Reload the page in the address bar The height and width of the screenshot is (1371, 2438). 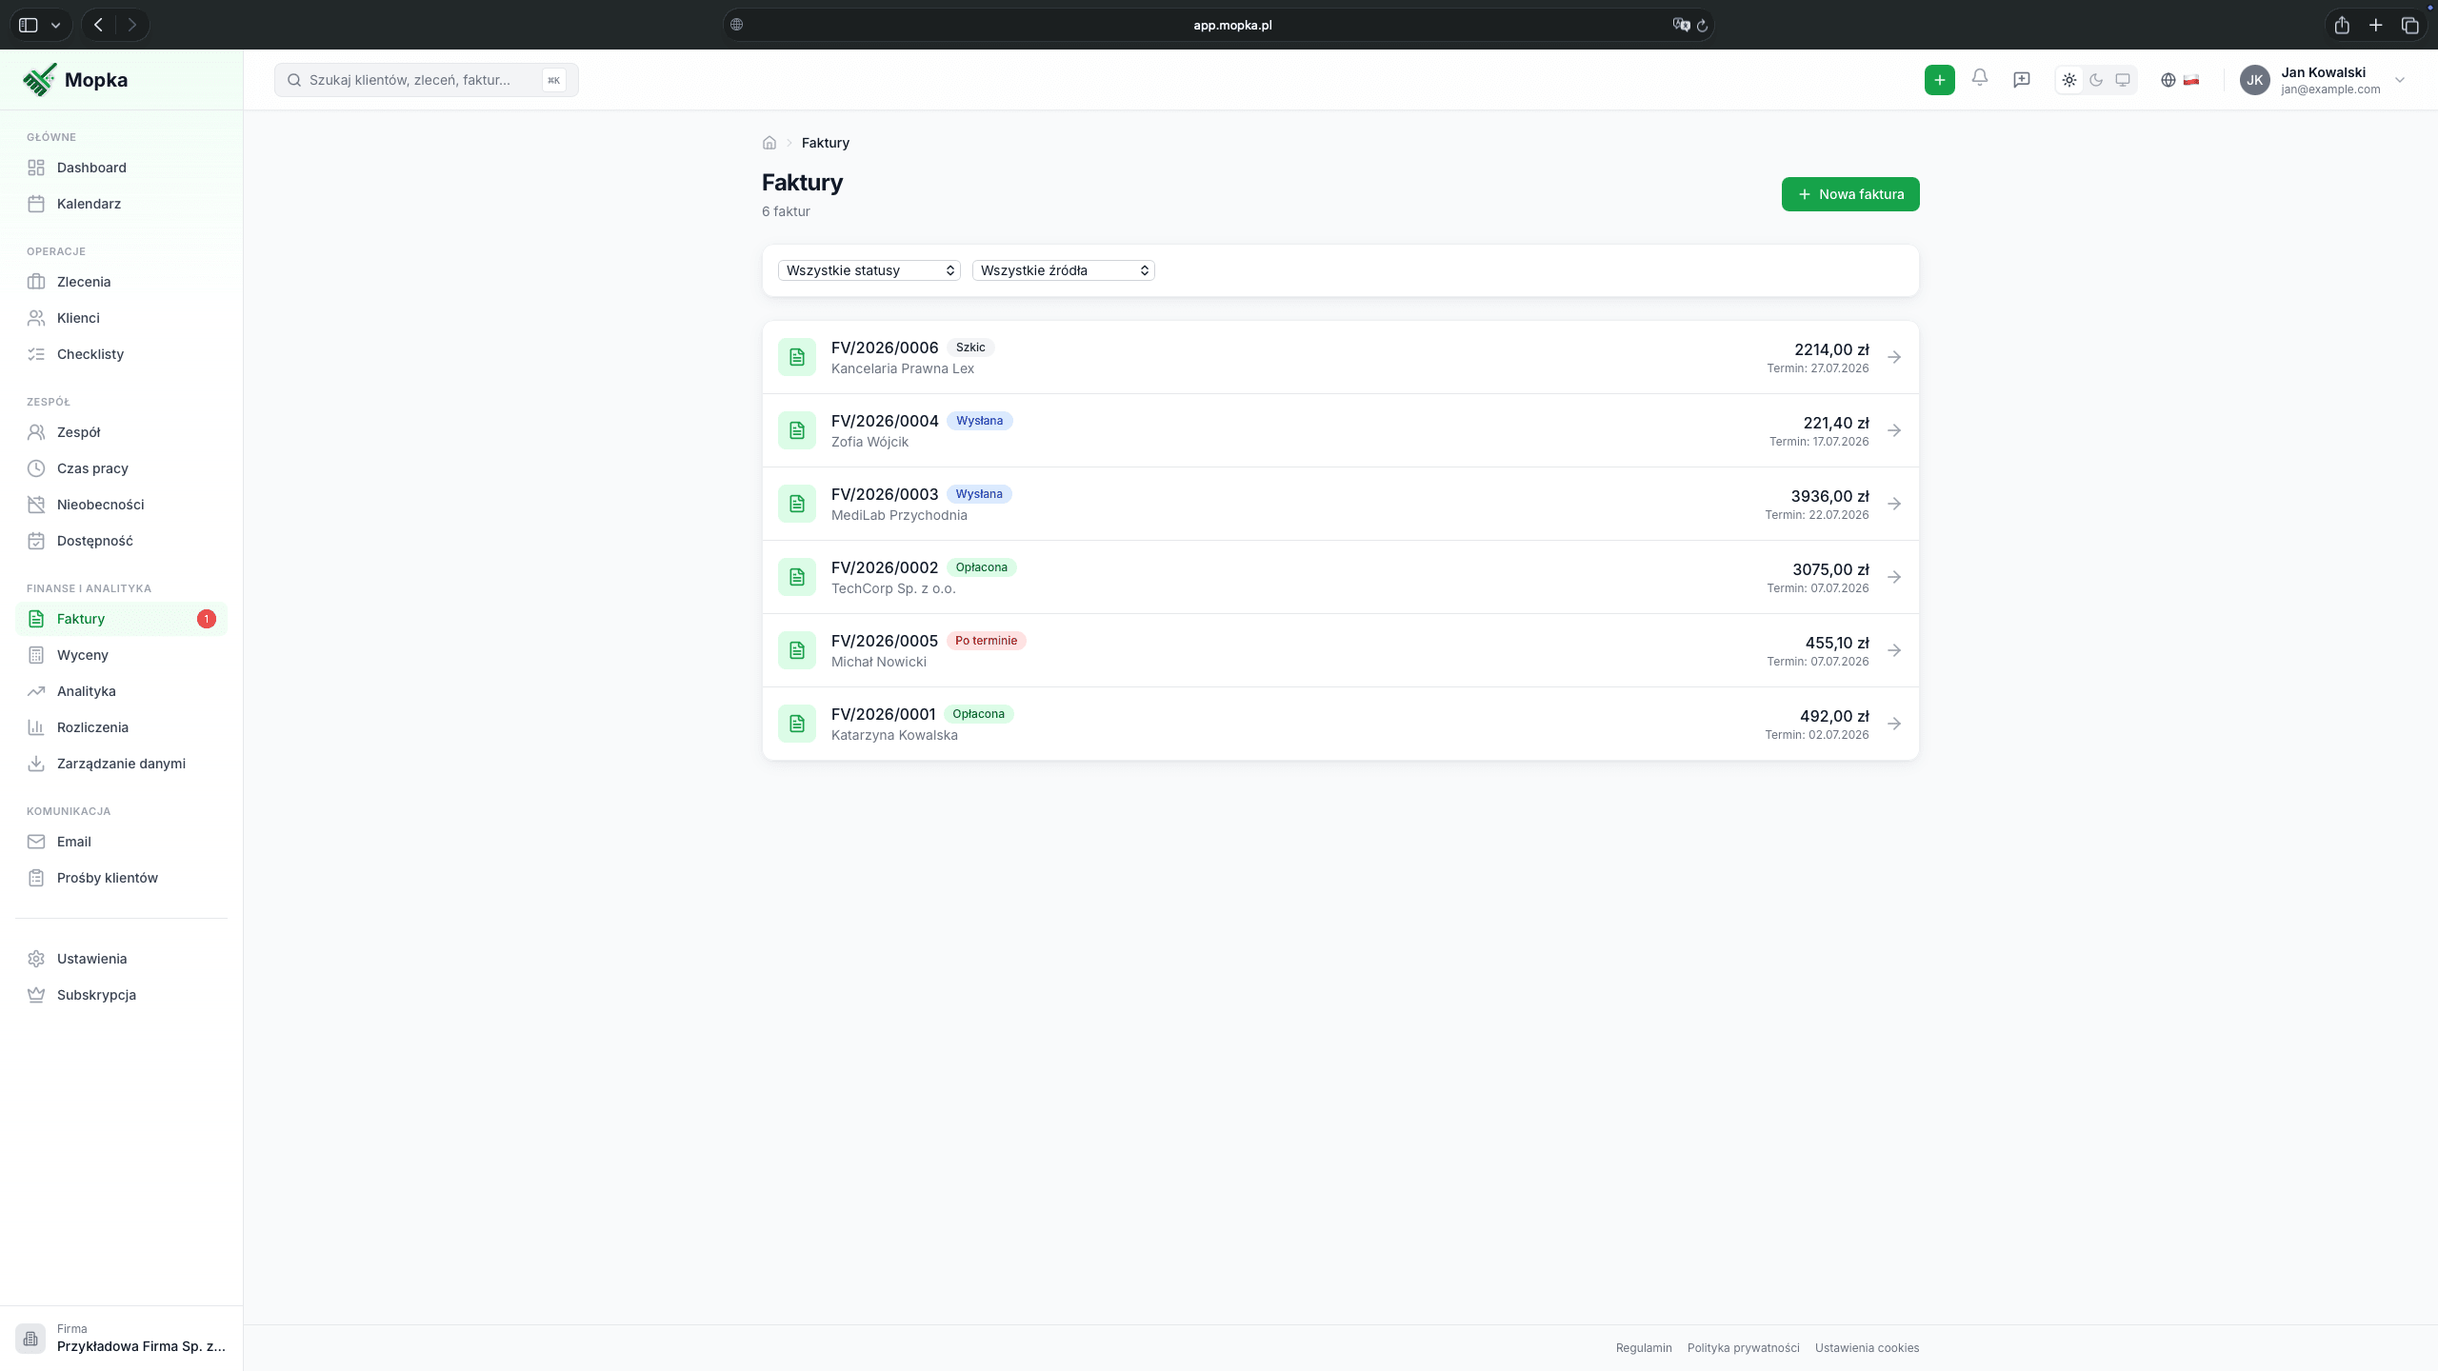pyautogui.click(x=1702, y=26)
